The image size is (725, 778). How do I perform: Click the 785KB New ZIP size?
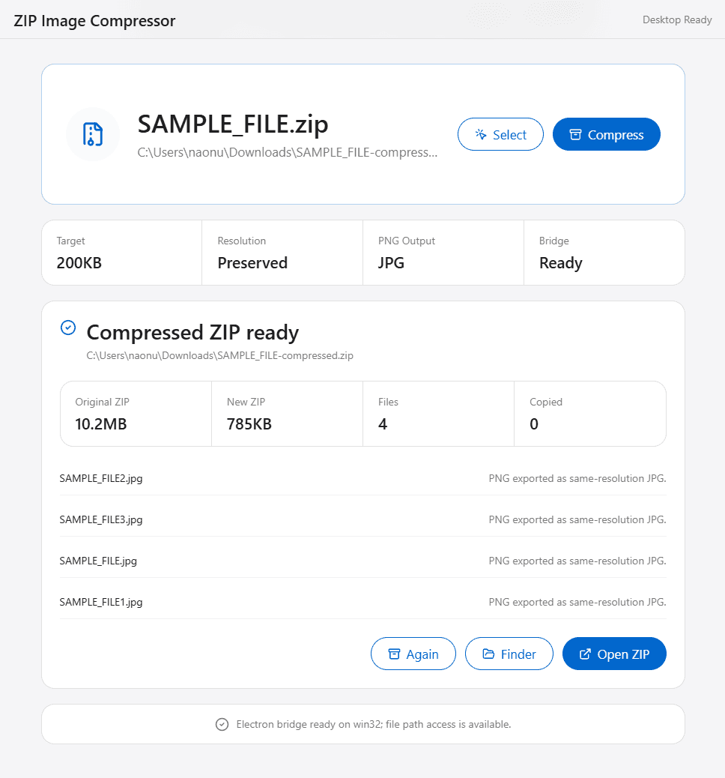click(x=249, y=423)
